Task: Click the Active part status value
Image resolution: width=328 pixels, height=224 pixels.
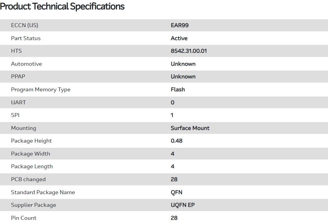Action: pos(179,38)
